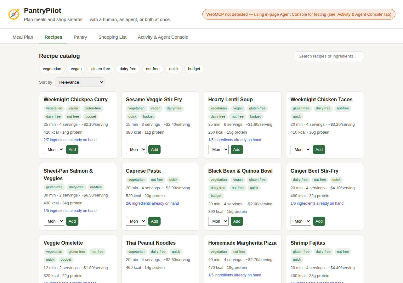Click the Thai Peanut Noodles recipe title
This screenshot has height=283, width=403.
[x=151, y=243]
